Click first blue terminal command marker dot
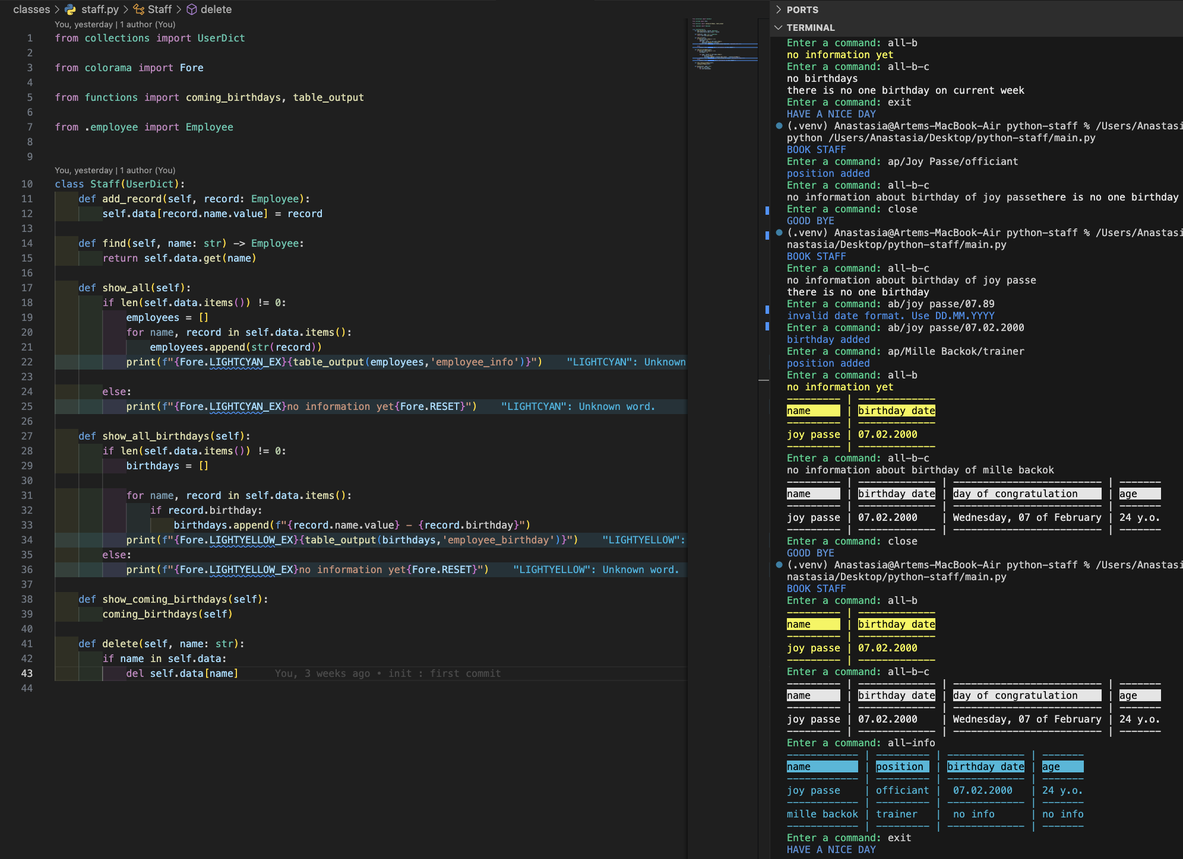 click(779, 126)
